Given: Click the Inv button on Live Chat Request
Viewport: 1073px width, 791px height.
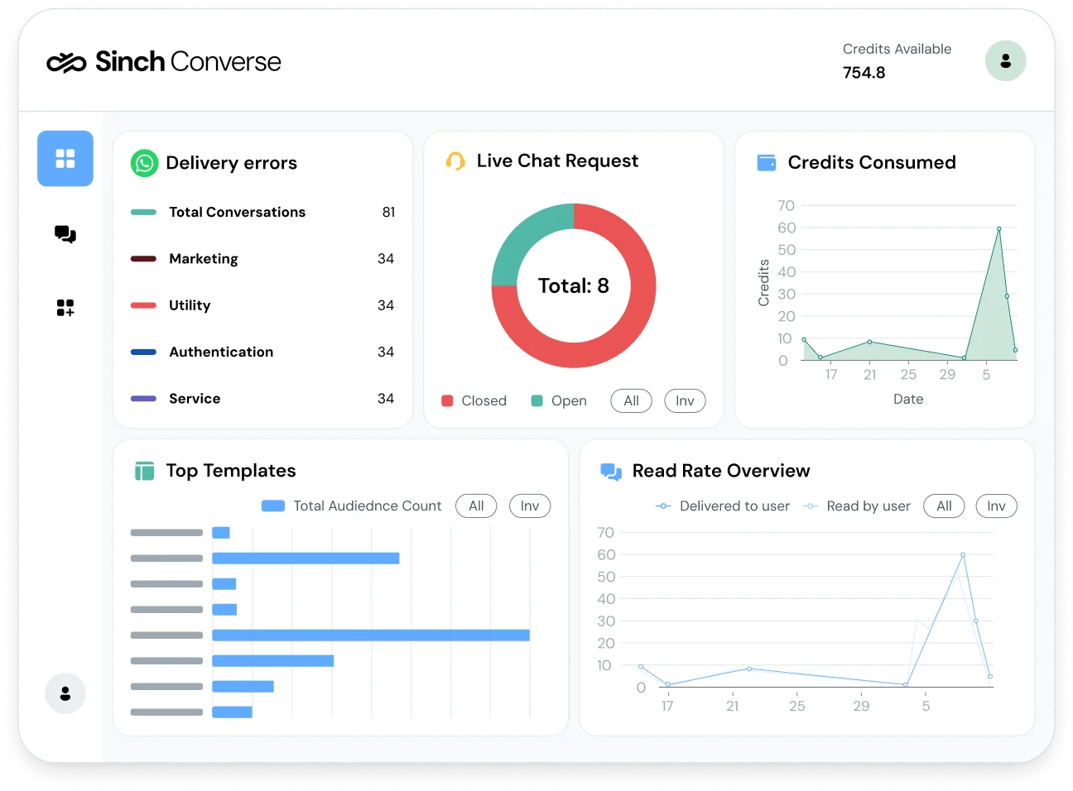Looking at the screenshot, I should coord(685,400).
